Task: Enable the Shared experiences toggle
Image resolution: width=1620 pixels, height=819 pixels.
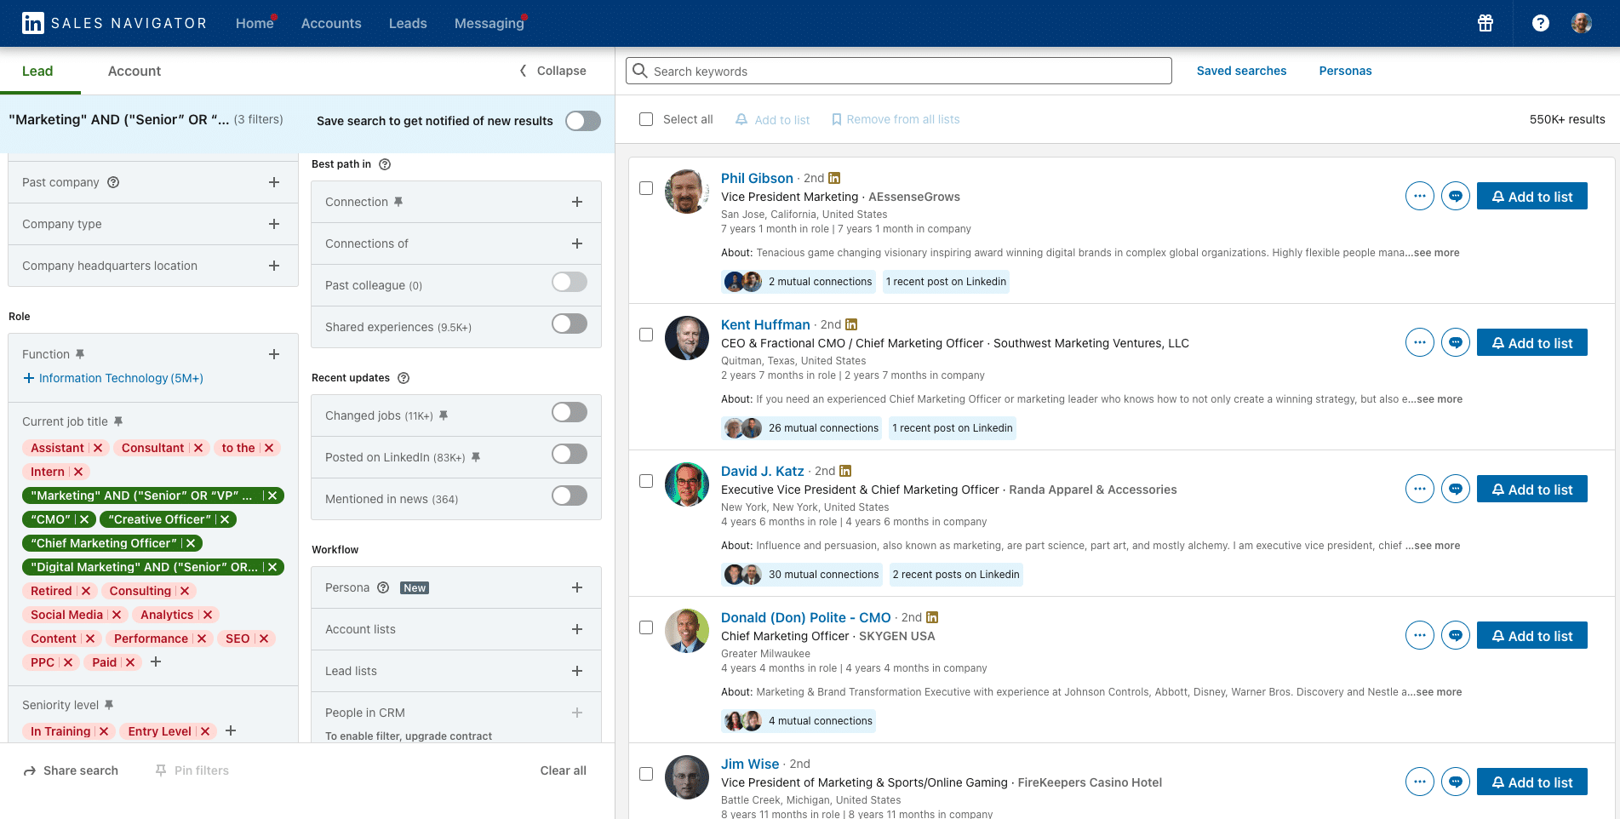Action: click(570, 324)
